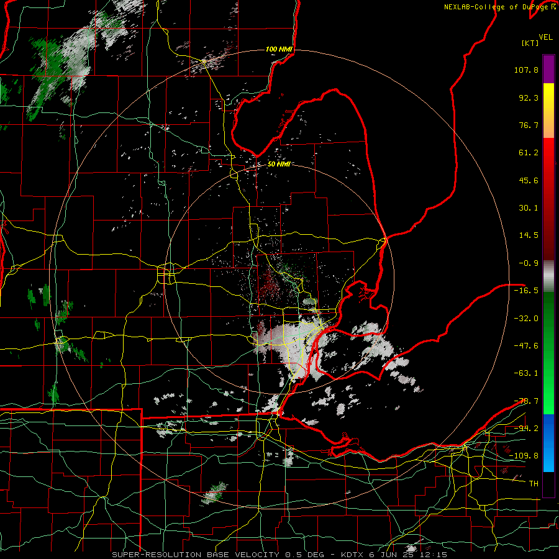Pick the dark TH segment of the color bar
Screen dimensions: 559x559
click(x=548, y=484)
